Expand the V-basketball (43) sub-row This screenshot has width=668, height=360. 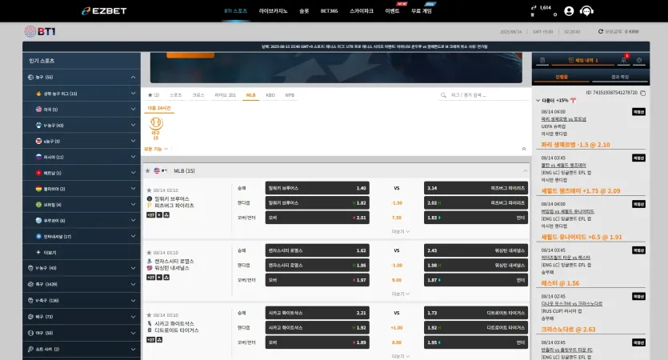coord(82,126)
